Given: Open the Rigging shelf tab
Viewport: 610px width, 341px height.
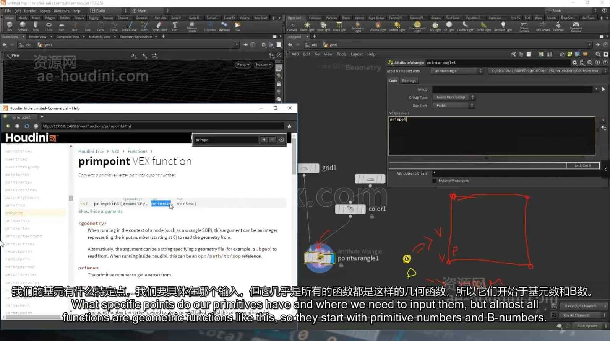Looking at the screenshot, I should pyautogui.click(x=94, y=18).
